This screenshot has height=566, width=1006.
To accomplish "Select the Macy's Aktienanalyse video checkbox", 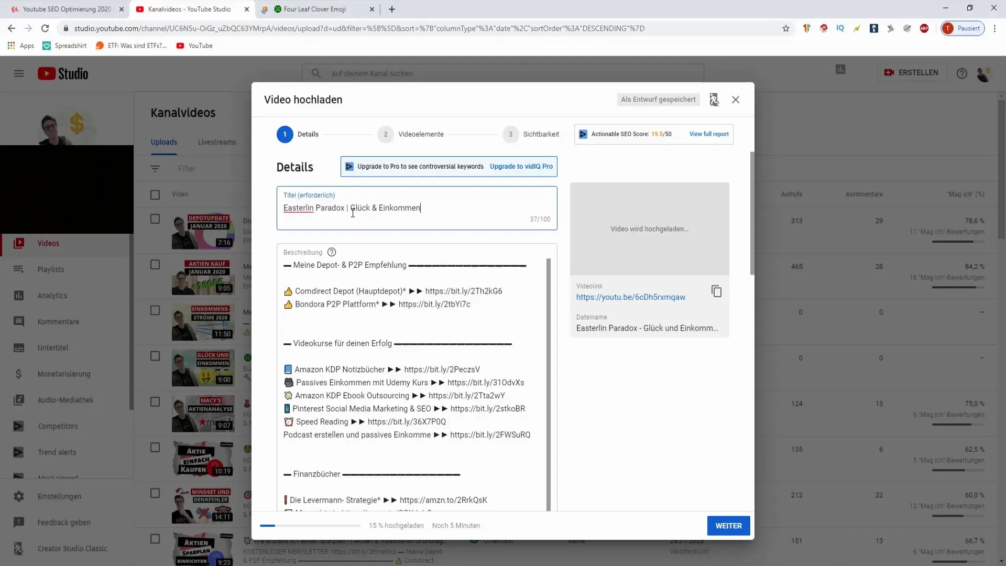I will 155,401.
